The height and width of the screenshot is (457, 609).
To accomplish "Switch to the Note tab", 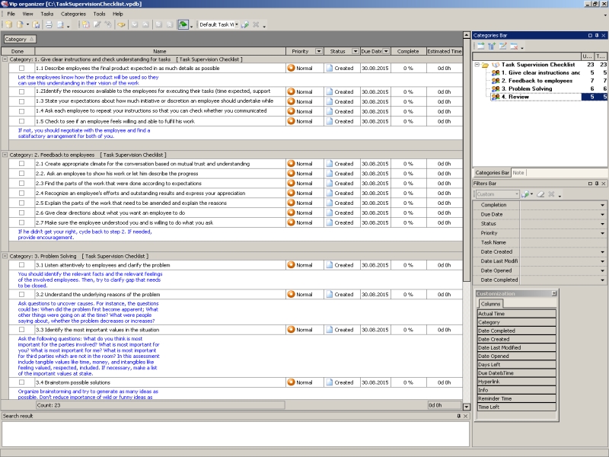I will tap(518, 173).
